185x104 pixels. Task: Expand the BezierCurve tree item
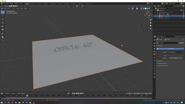pyautogui.click(x=158, y=12)
